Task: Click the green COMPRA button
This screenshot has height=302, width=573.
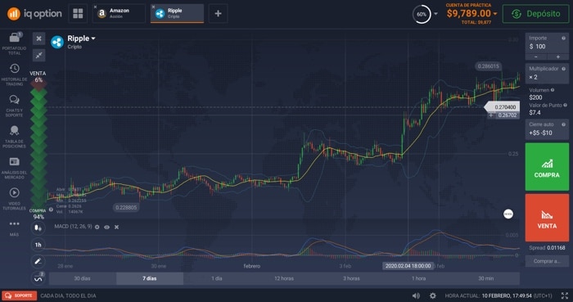Action: pyautogui.click(x=547, y=167)
